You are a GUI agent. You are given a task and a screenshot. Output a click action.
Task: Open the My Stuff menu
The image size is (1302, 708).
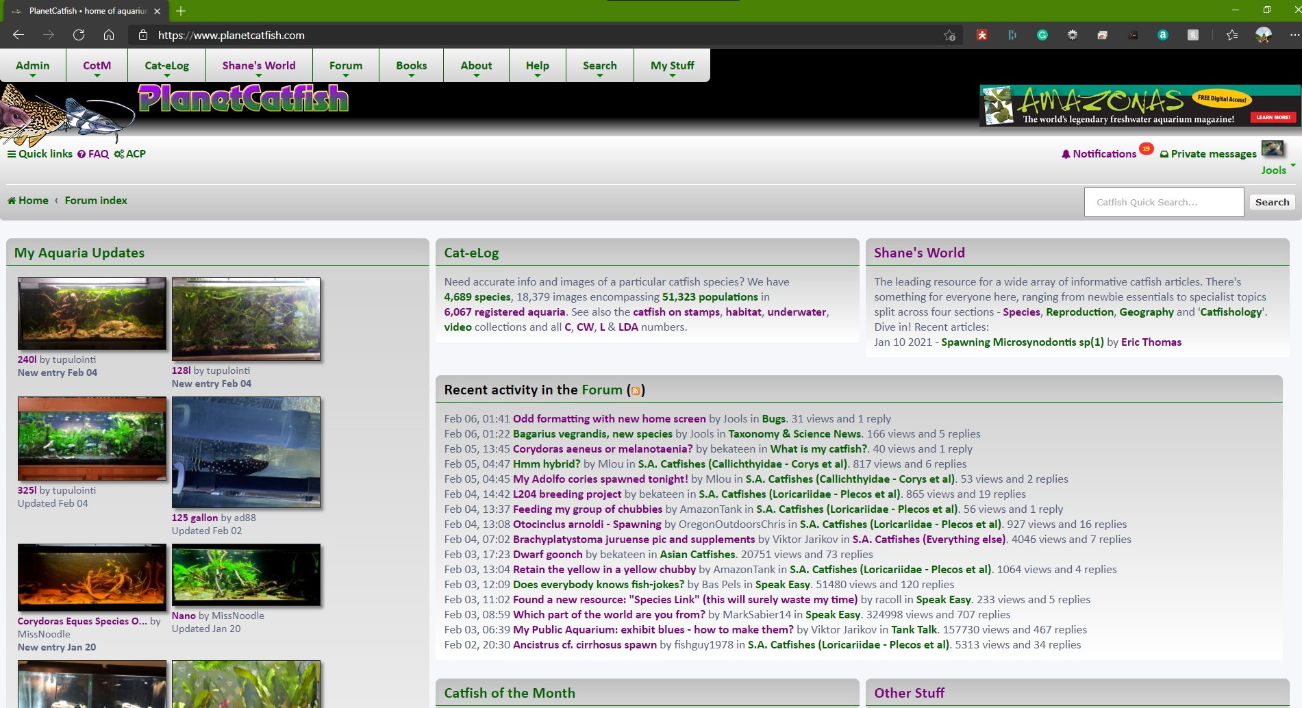pos(673,66)
